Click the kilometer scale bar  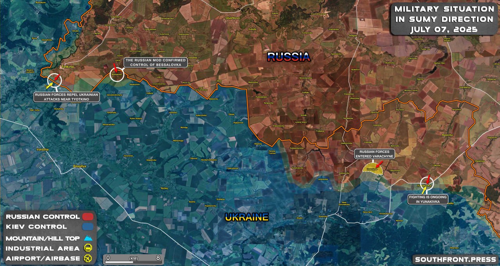133,259
